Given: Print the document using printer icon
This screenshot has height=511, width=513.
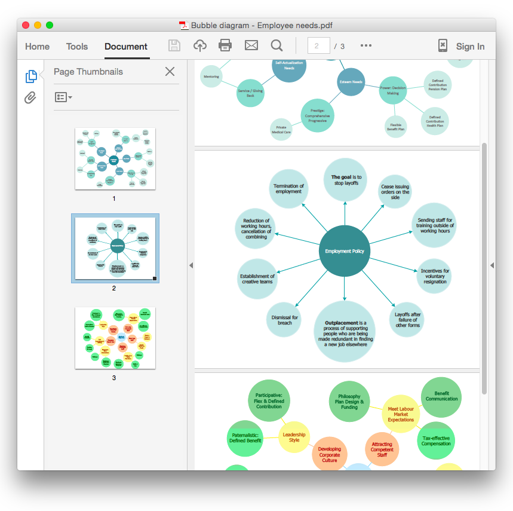Looking at the screenshot, I should (225, 45).
